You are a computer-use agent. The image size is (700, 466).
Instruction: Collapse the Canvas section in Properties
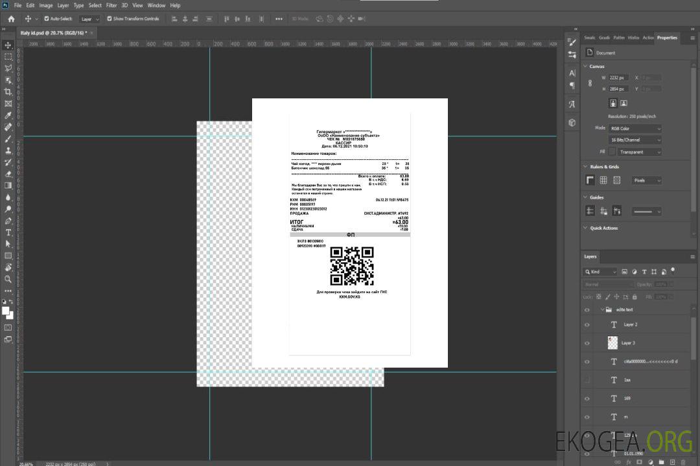click(585, 67)
